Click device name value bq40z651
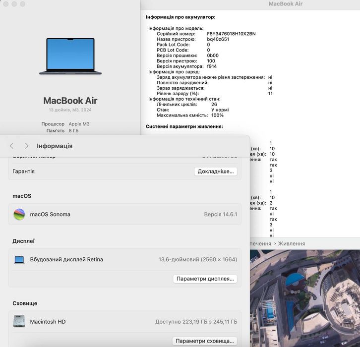 pyautogui.click(x=218, y=39)
